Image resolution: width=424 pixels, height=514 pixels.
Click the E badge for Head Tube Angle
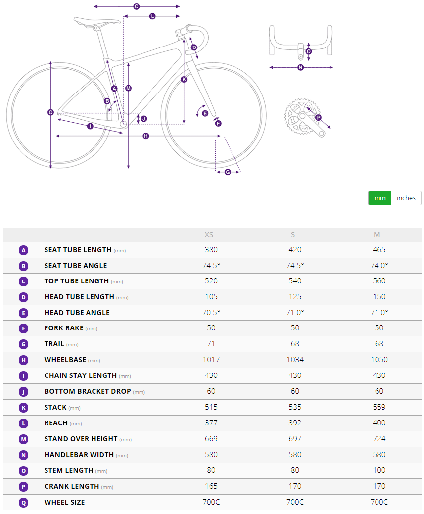click(x=24, y=313)
